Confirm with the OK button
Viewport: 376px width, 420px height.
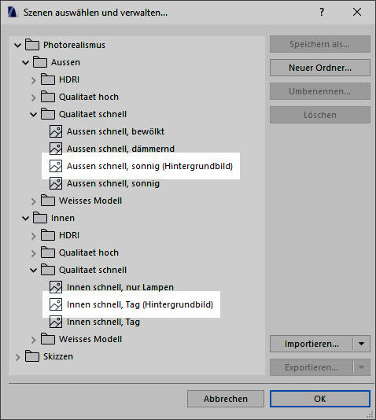320,399
